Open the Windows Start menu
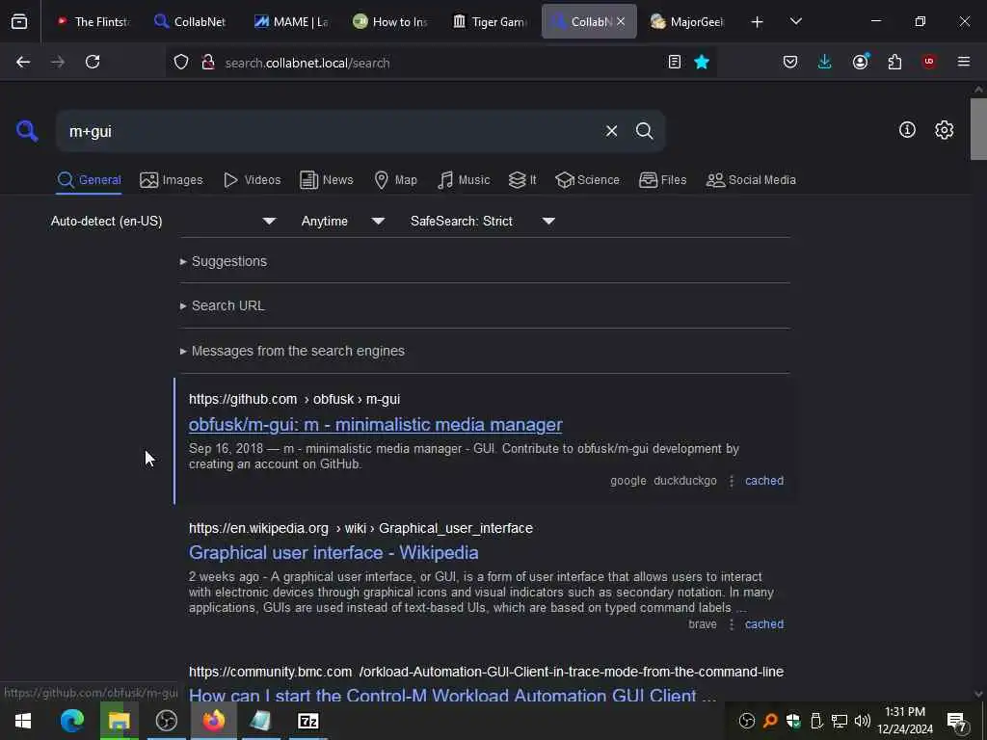987x740 pixels. pos(23,721)
